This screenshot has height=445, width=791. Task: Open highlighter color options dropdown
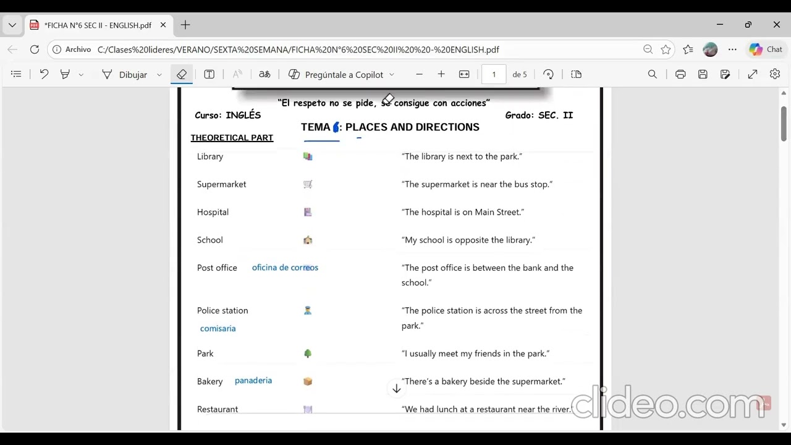tap(81, 75)
